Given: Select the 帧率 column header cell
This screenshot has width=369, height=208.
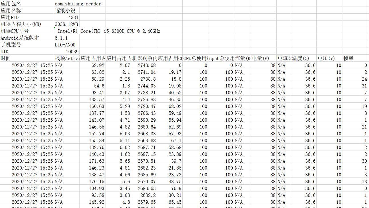Looking at the screenshot, I should [356, 58].
